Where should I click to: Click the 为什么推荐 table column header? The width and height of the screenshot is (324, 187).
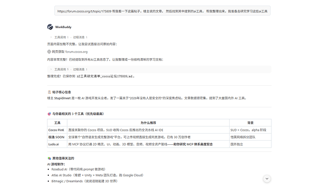148,123
